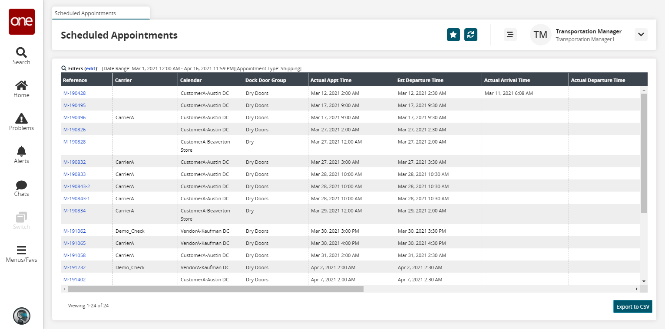Open reference M-191062
This screenshot has width=665, height=329.
(x=74, y=231)
